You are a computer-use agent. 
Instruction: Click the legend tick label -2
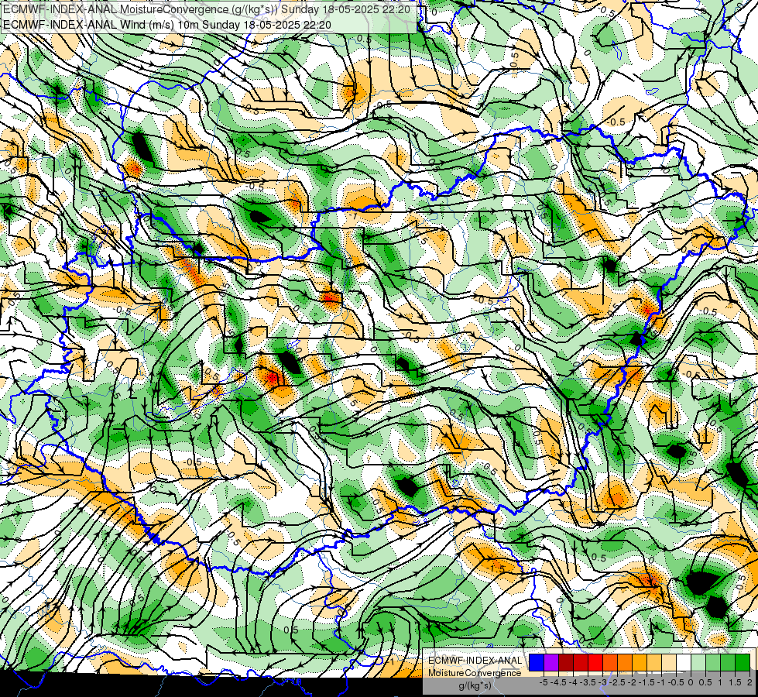click(632, 682)
